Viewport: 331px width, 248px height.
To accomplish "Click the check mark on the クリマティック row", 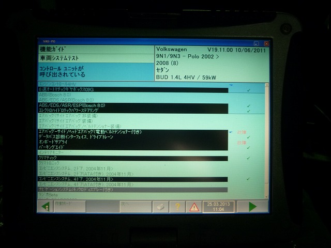I will point(248,158).
